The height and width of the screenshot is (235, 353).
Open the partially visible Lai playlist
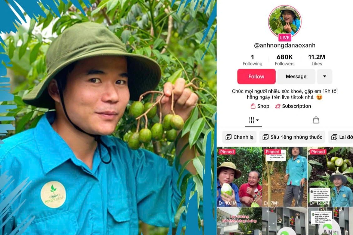[340, 137]
